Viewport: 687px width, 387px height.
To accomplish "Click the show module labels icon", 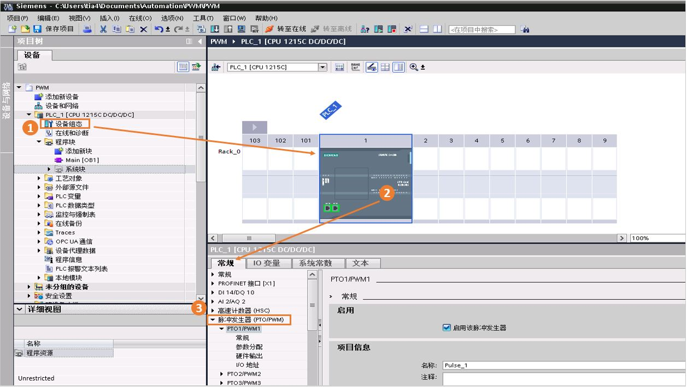I will tap(356, 67).
